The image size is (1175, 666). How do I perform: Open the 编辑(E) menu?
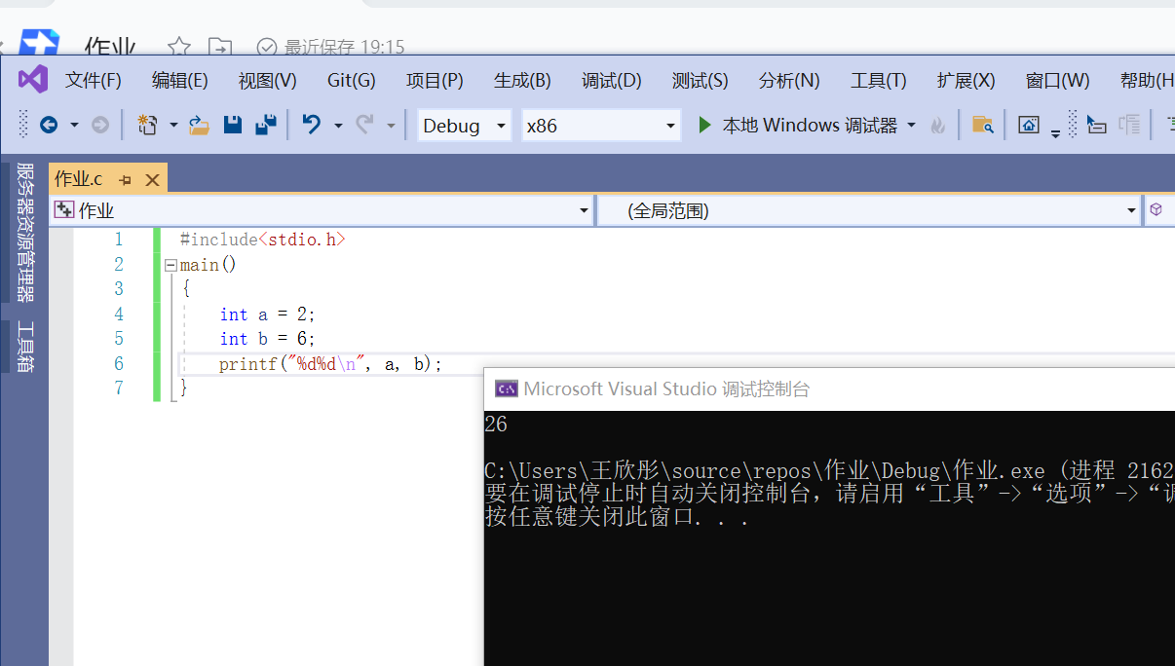tap(180, 80)
